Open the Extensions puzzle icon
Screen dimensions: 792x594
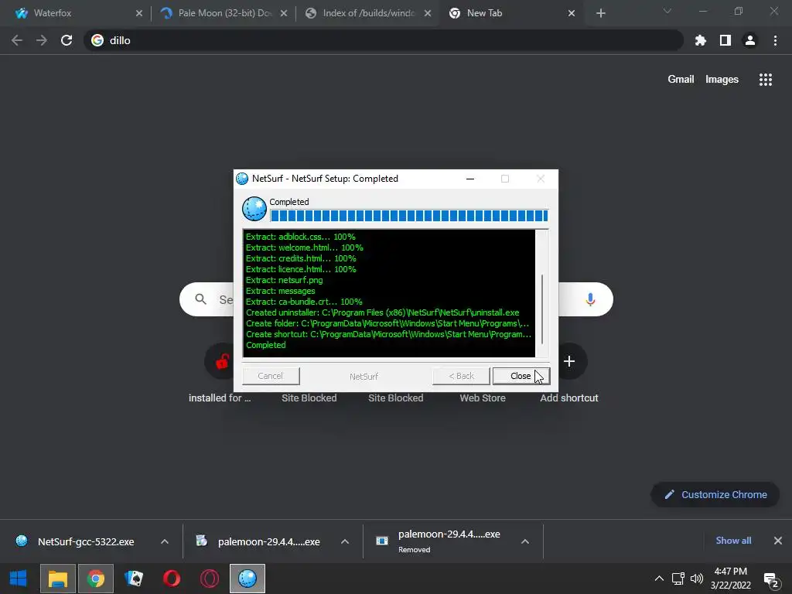click(x=701, y=40)
